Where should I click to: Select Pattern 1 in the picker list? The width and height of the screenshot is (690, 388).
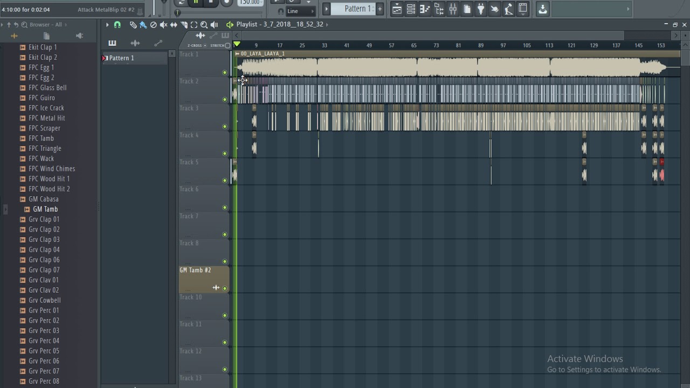pos(134,58)
